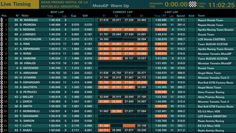Viewport: 236px width, 133px height.
Task: Click the Gran Premio Motul event title
Action: tap(64, 4)
